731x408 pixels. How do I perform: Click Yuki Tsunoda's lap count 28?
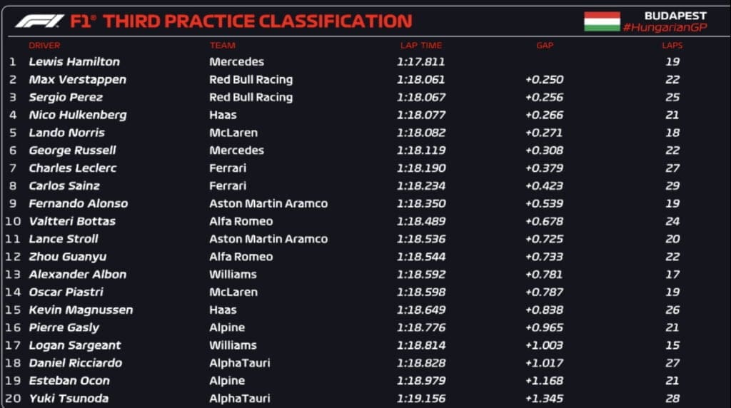[672, 398]
